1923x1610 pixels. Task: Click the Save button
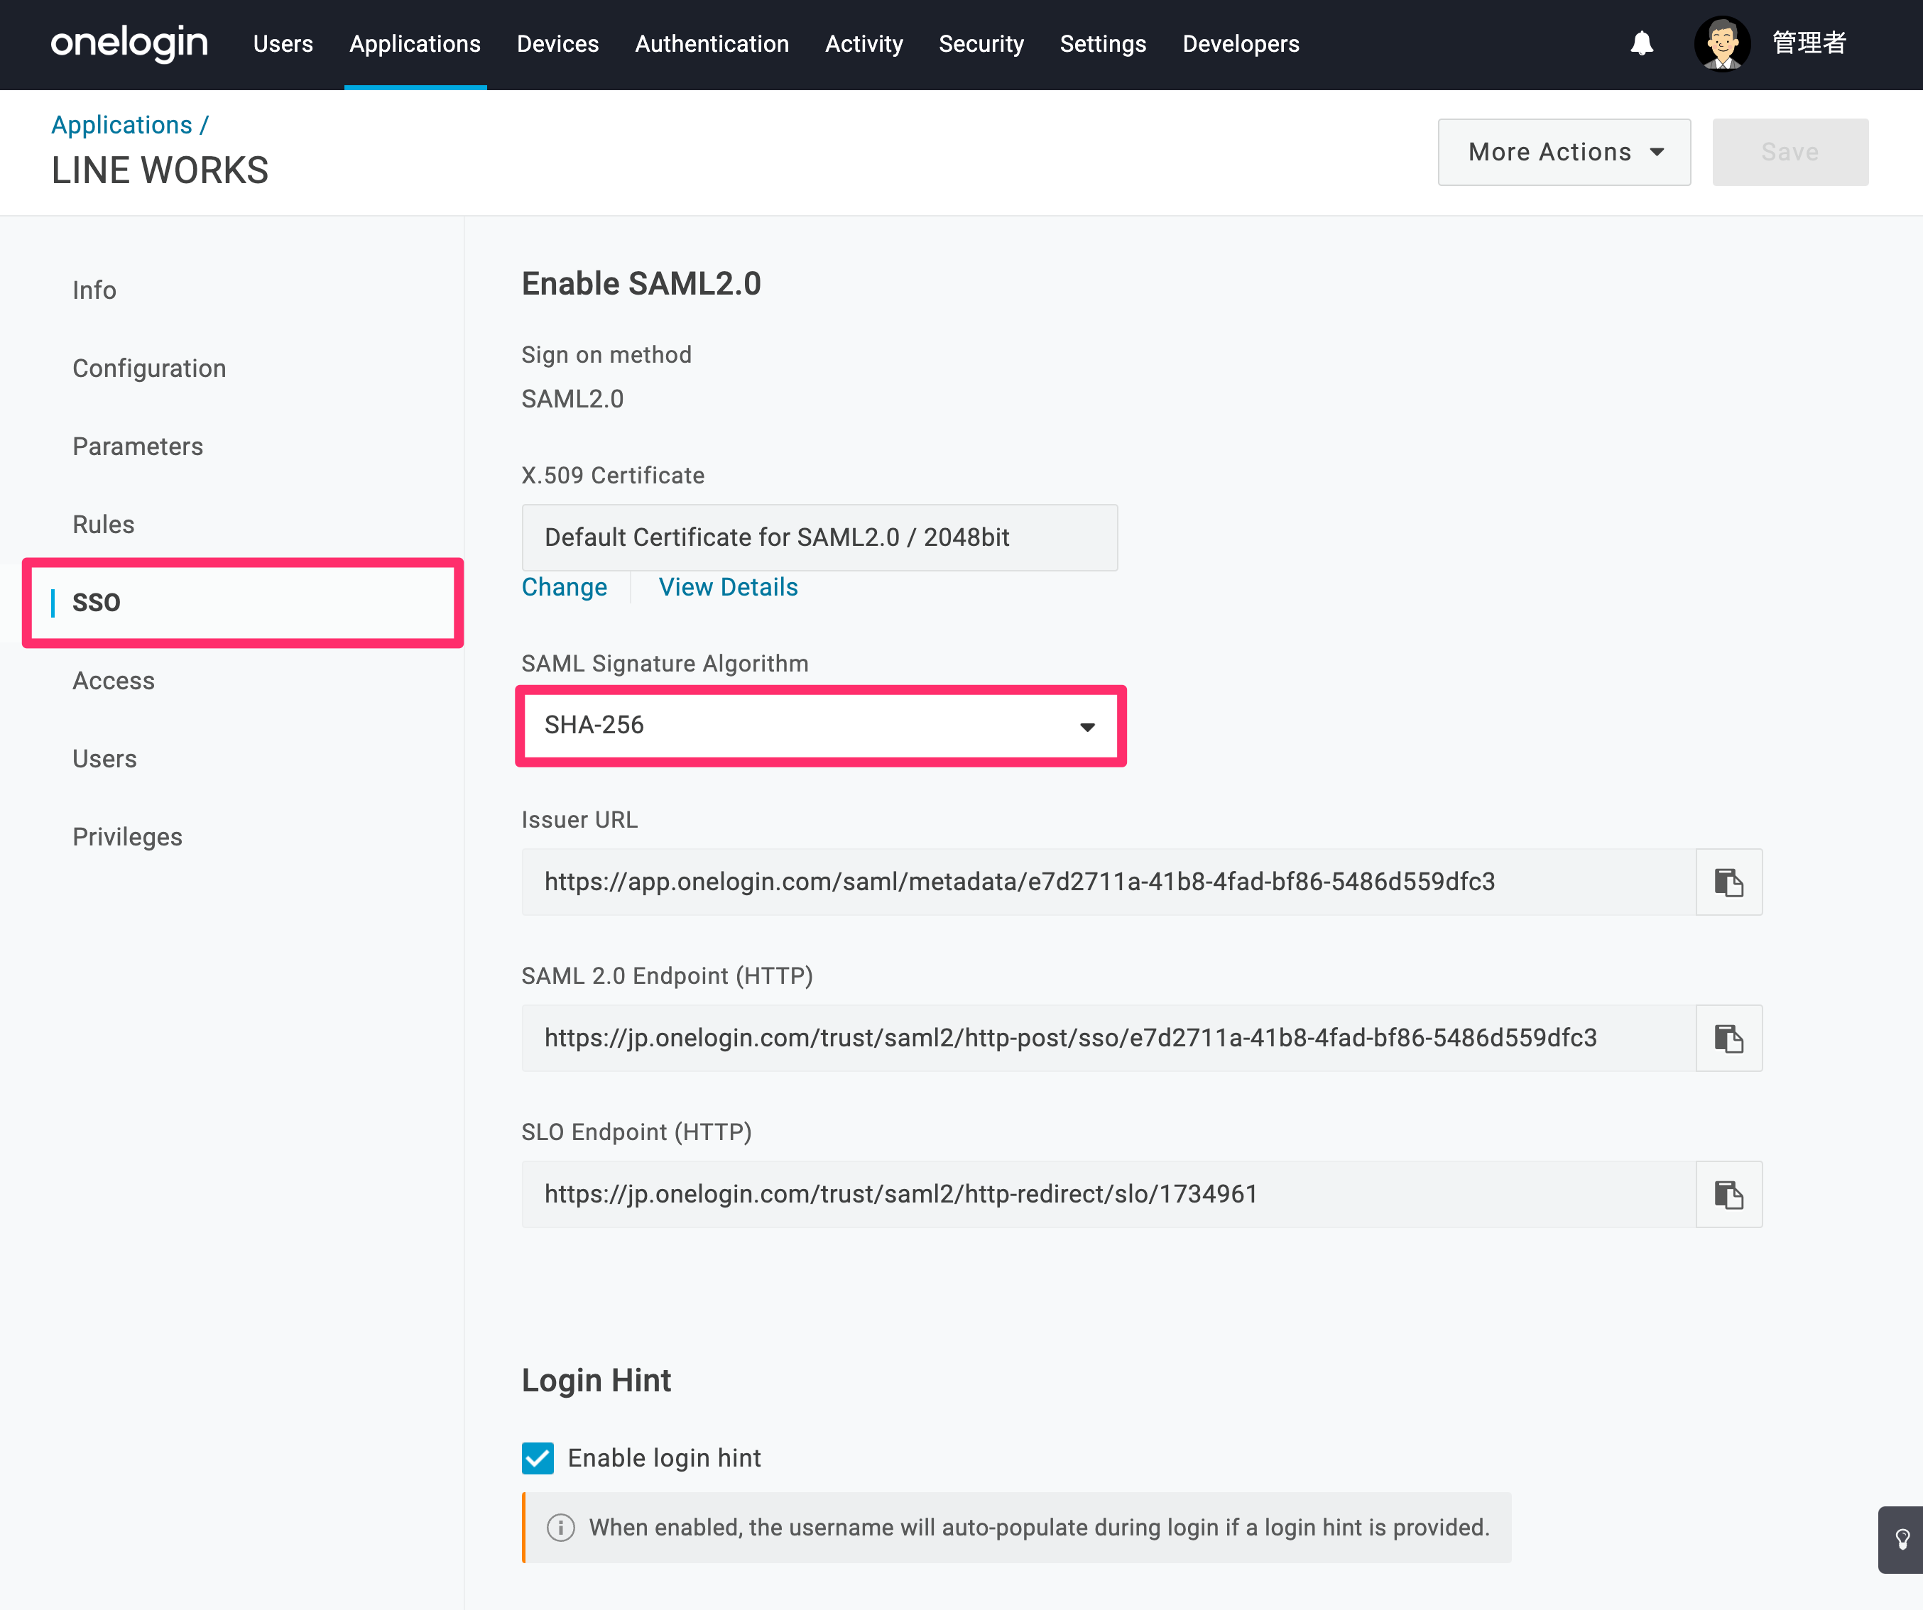[x=1790, y=152]
